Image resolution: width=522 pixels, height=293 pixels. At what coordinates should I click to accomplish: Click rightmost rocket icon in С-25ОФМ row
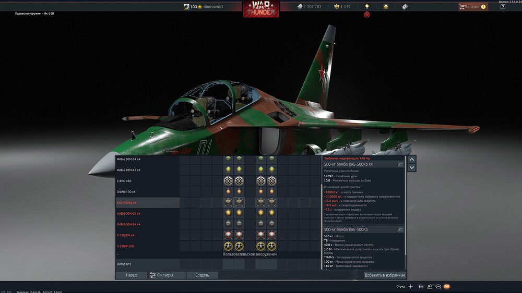pyautogui.click(x=271, y=235)
